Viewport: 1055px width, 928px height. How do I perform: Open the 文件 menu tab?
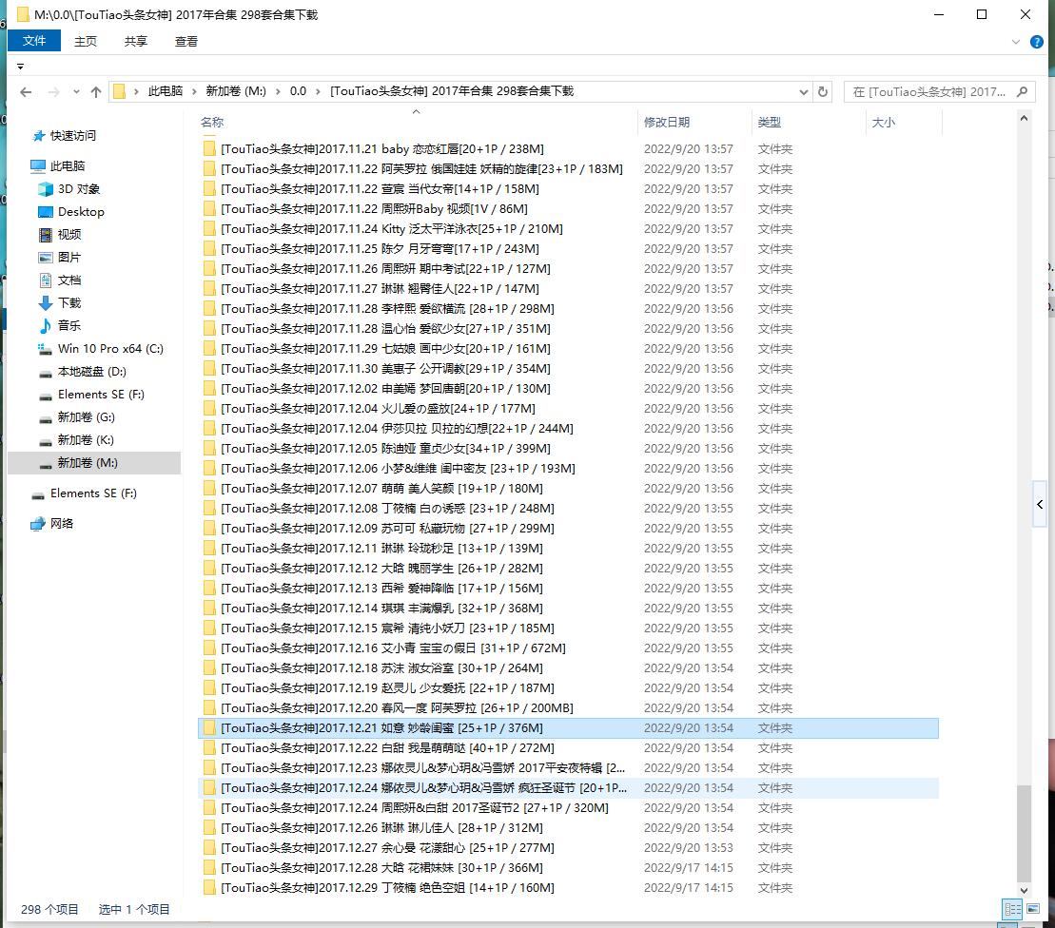[34, 41]
